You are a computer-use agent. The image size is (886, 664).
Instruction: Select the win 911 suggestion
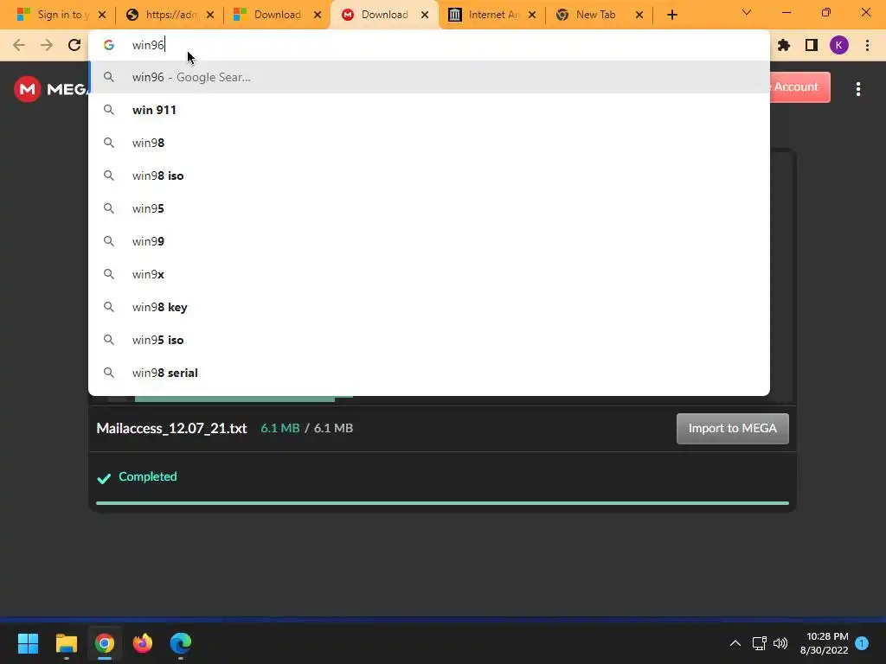click(x=429, y=110)
